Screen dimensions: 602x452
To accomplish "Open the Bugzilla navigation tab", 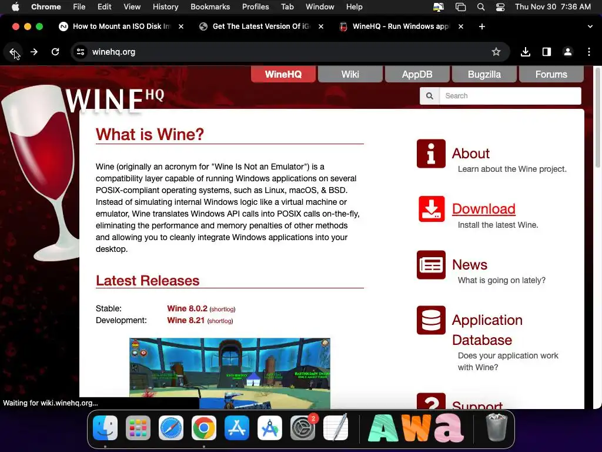I will [x=484, y=74].
